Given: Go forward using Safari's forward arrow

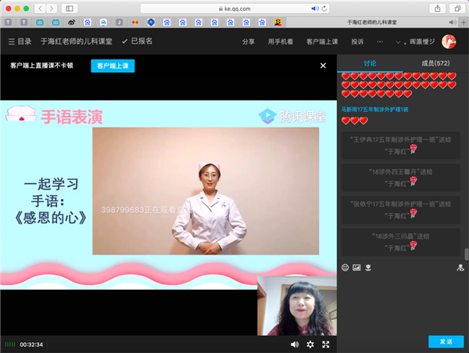Looking at the screenshot, I should [52, 9].
